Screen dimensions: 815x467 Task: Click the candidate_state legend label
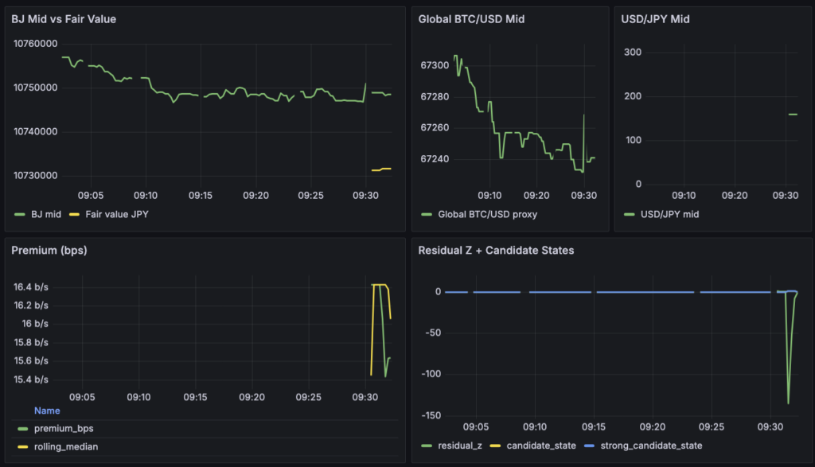pyautogui.click(x=540, y=446)
